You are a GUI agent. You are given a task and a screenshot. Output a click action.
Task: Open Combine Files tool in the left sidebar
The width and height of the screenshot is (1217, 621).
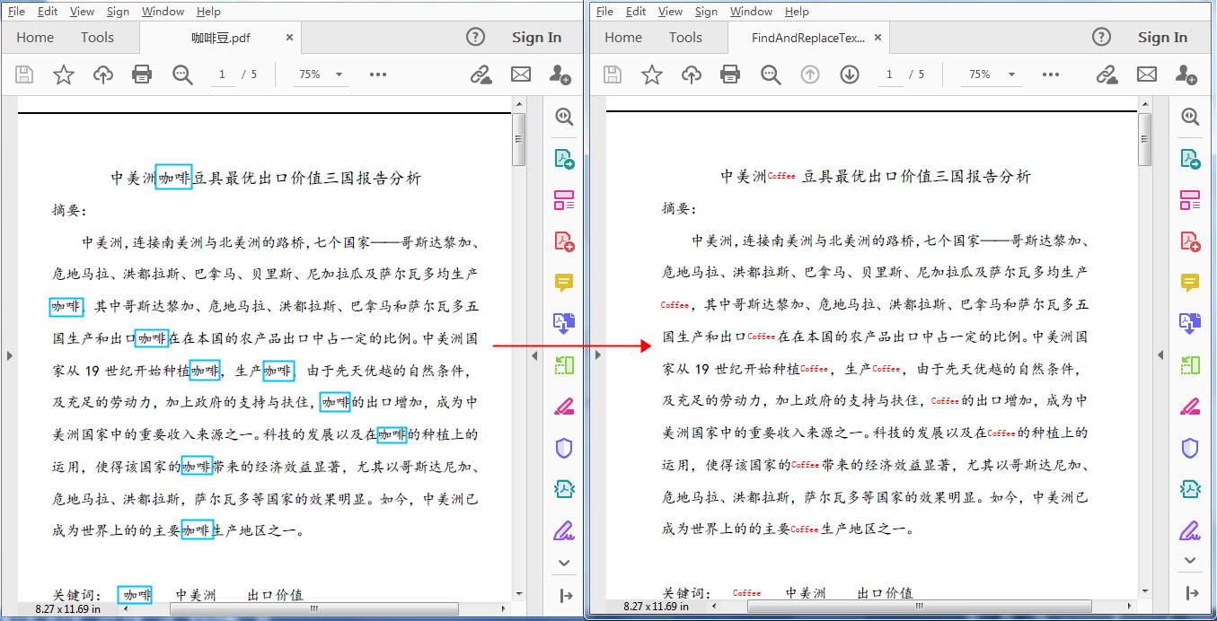[564, 323]
